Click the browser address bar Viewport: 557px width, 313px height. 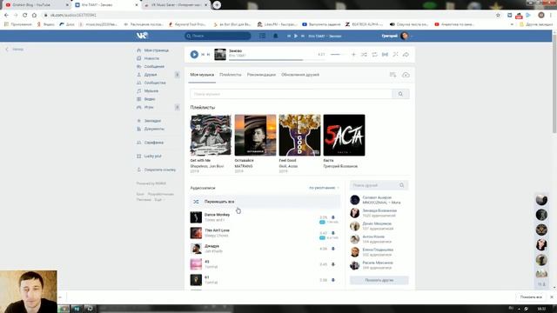266,16
